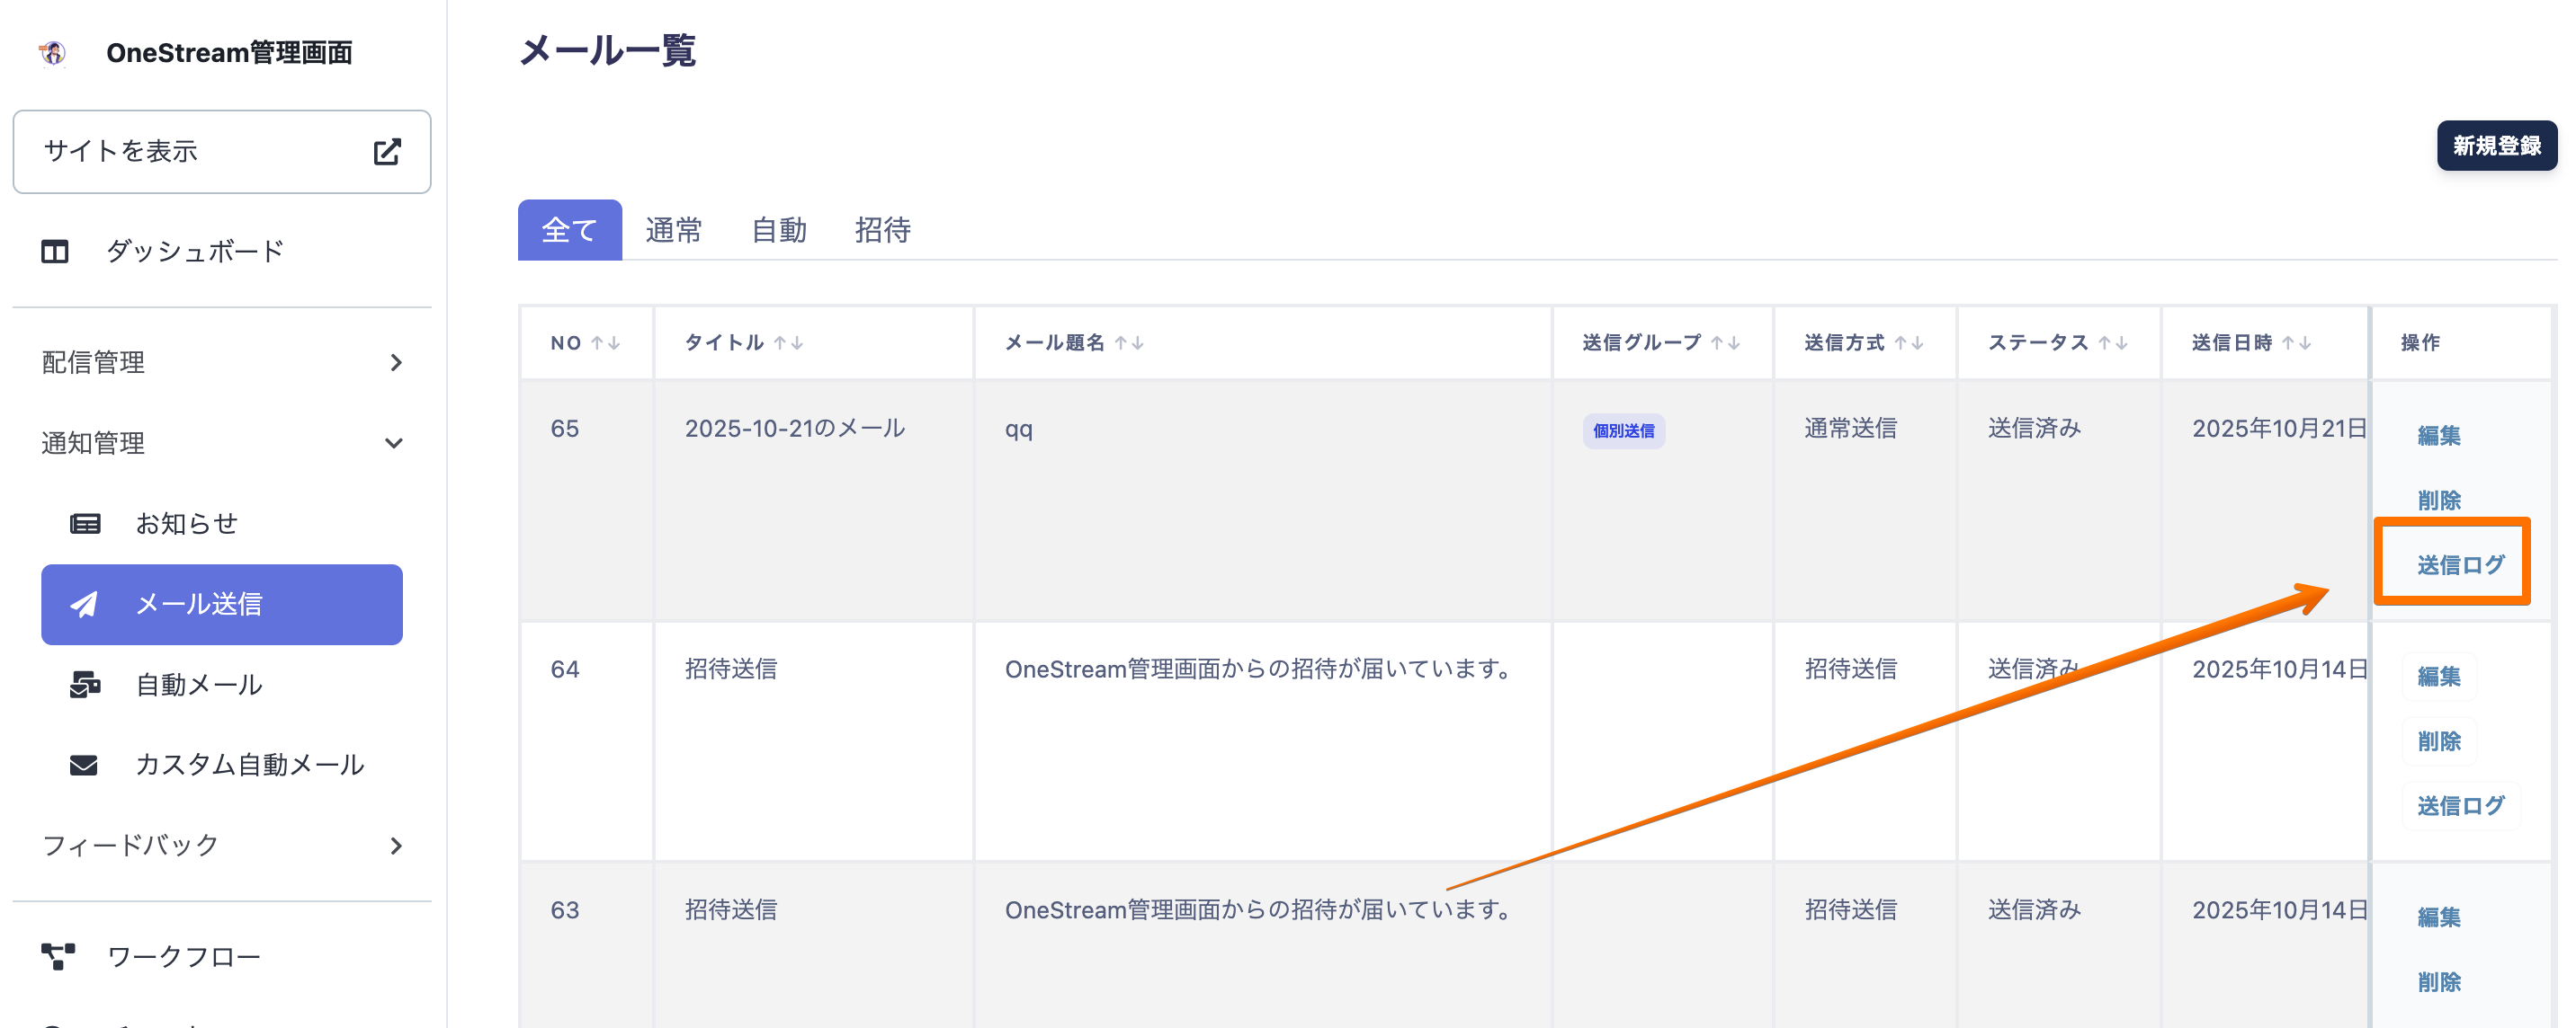Click the お知らせ newspaper icon
2576x1028 pixels.
coord(85,524)
